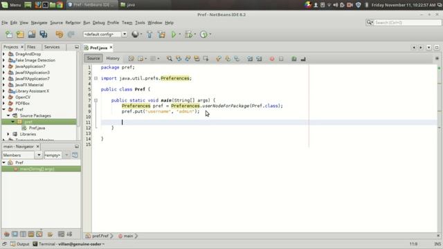This screenshot has width=443, height=249.
Task: Click the Redo toolbar icon
Action: tap(71, 35)
